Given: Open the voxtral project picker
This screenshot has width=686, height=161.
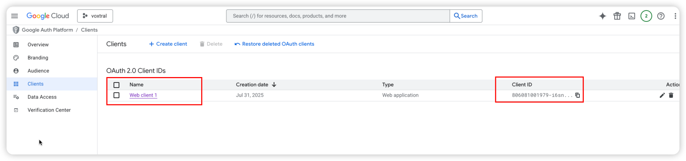Looking at the screenshot, I should coord(95,16).
